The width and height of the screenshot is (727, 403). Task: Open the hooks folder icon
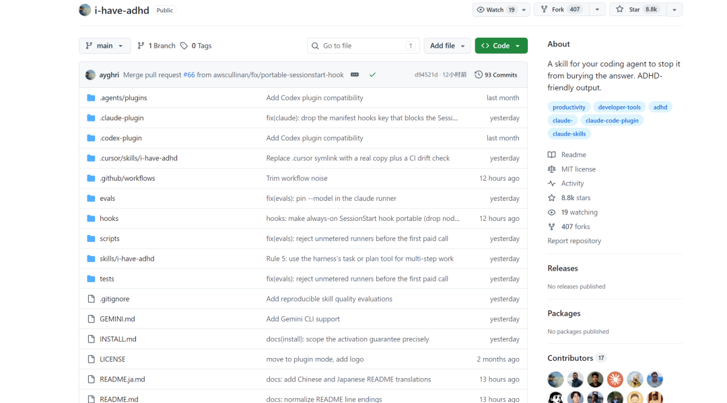(x=91, y=218)
